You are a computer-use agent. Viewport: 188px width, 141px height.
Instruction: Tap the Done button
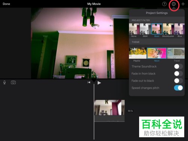6,4
